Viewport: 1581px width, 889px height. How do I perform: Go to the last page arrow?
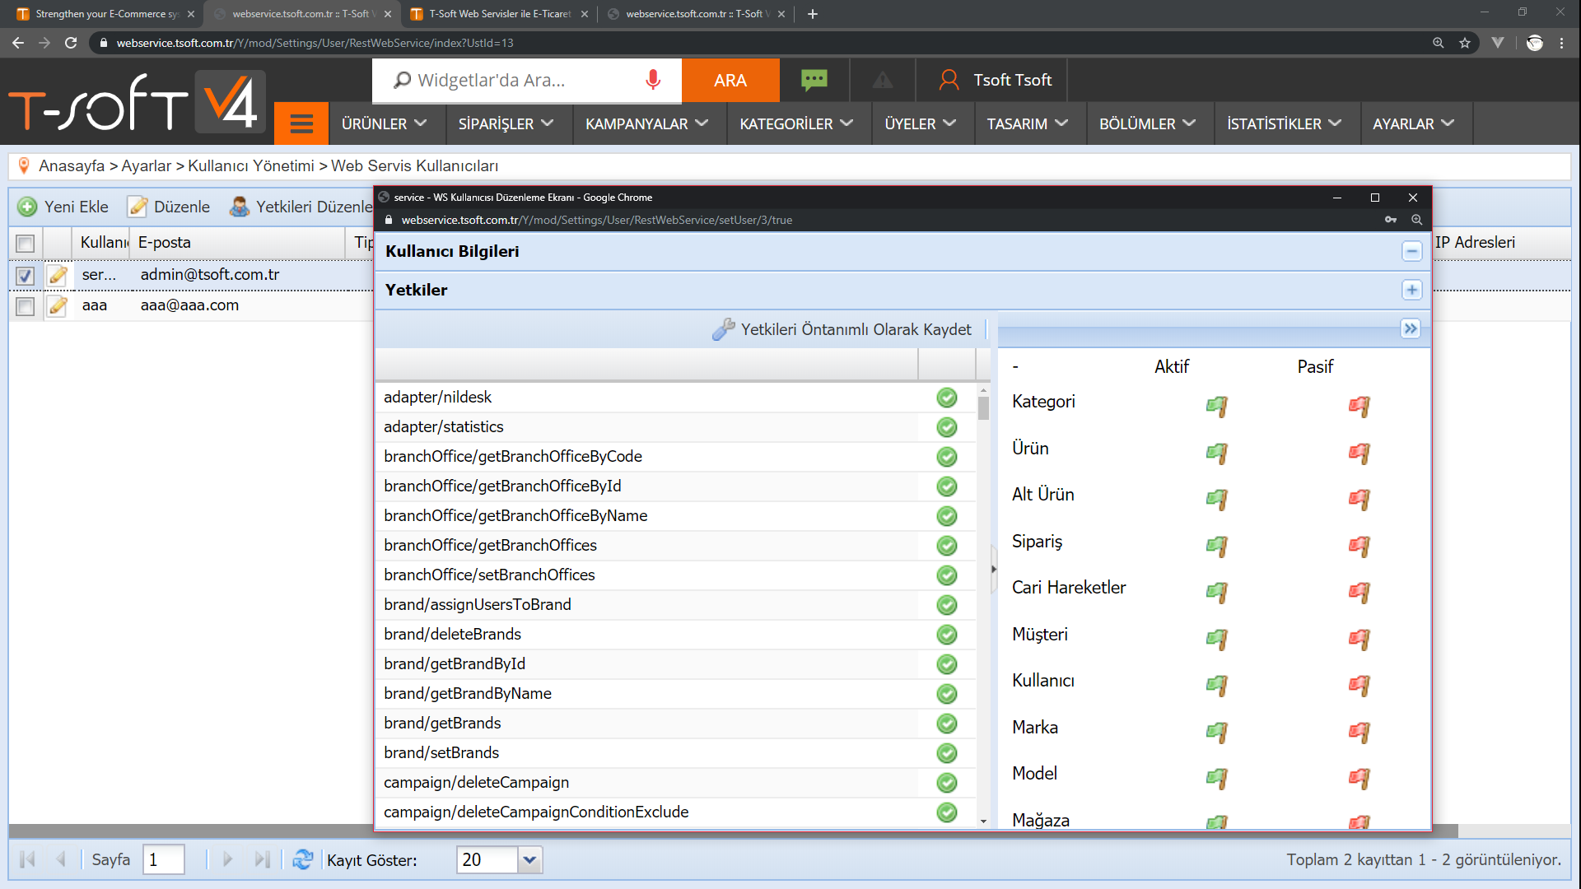[262, 859]
